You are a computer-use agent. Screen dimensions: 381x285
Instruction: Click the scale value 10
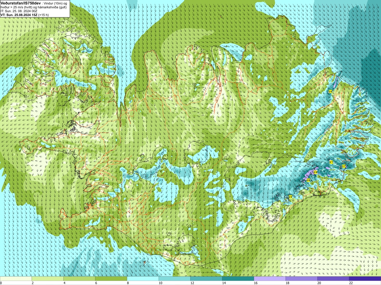[160, 283]
